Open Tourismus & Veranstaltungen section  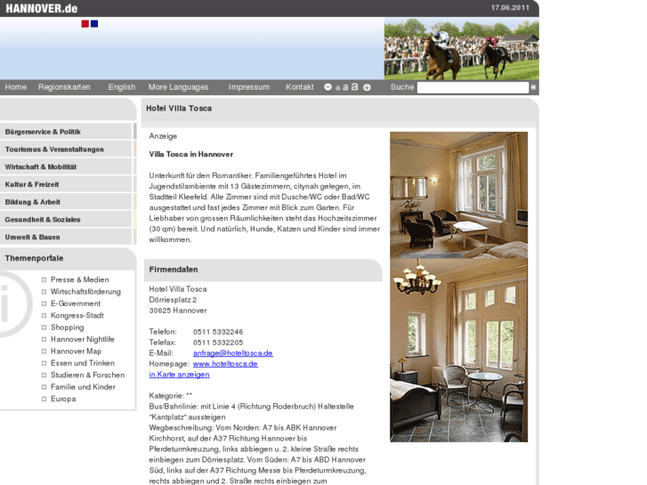coord(66,149)
